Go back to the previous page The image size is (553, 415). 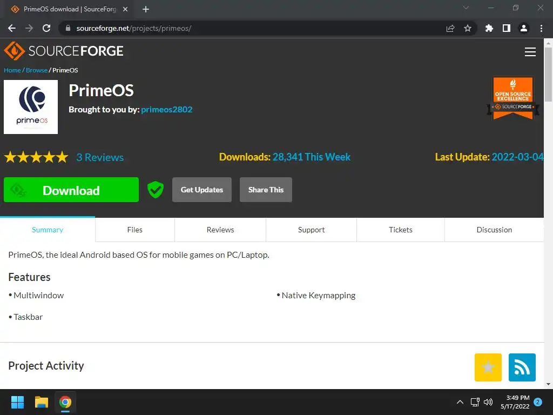coord(12,28)
